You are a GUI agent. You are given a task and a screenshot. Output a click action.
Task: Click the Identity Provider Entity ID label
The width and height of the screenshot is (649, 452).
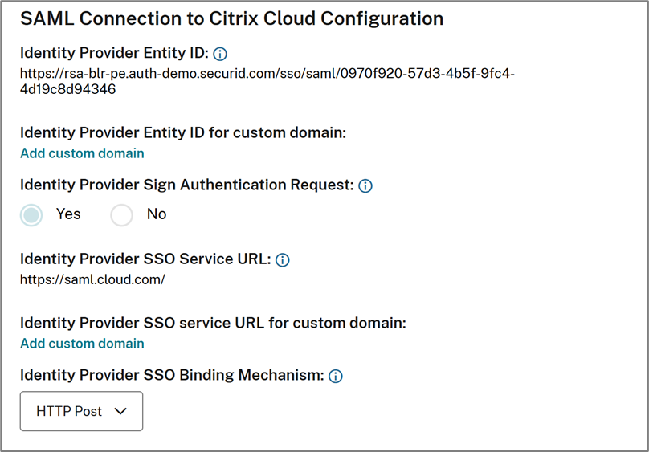[x=114, y=53]
